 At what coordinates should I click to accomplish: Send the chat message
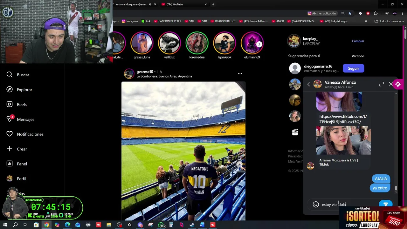385,205
